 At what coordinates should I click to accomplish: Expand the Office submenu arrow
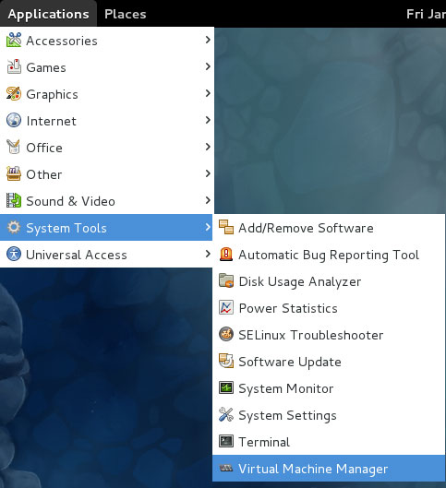point(208,147)
